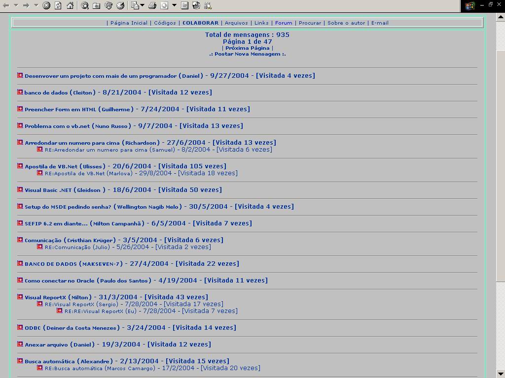Click the grey arrow box toolbar icon

click(x=164, y=5)
